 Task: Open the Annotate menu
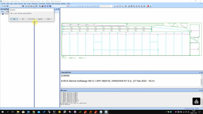(42, 4)
